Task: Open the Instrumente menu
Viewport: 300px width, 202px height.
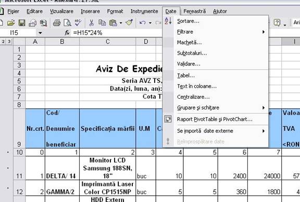Action: tap(144, 11)
